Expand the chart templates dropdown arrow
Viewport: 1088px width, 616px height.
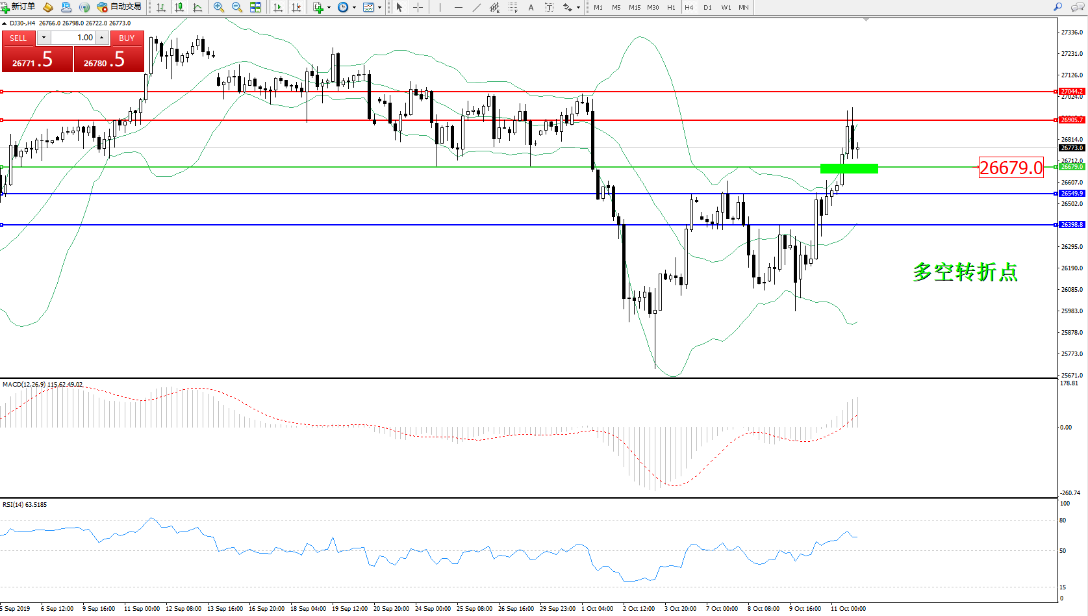pos(380,8)
